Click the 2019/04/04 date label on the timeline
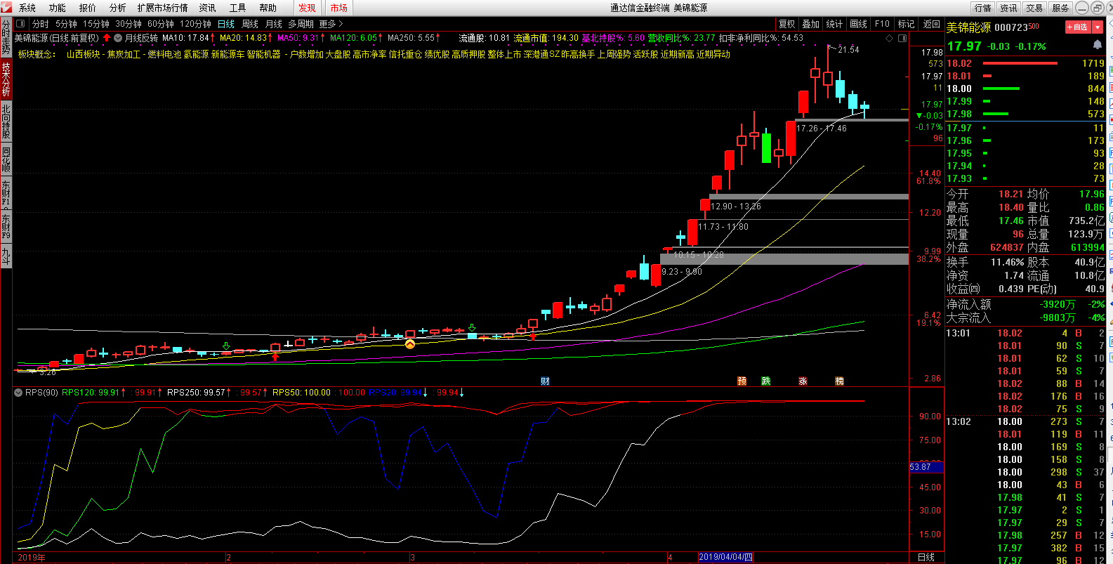Screen dimensions: 1113x564 (725, 557)
